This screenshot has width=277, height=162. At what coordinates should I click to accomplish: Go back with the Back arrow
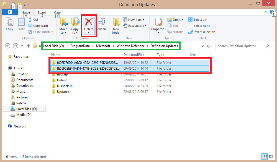pos(7,46)
